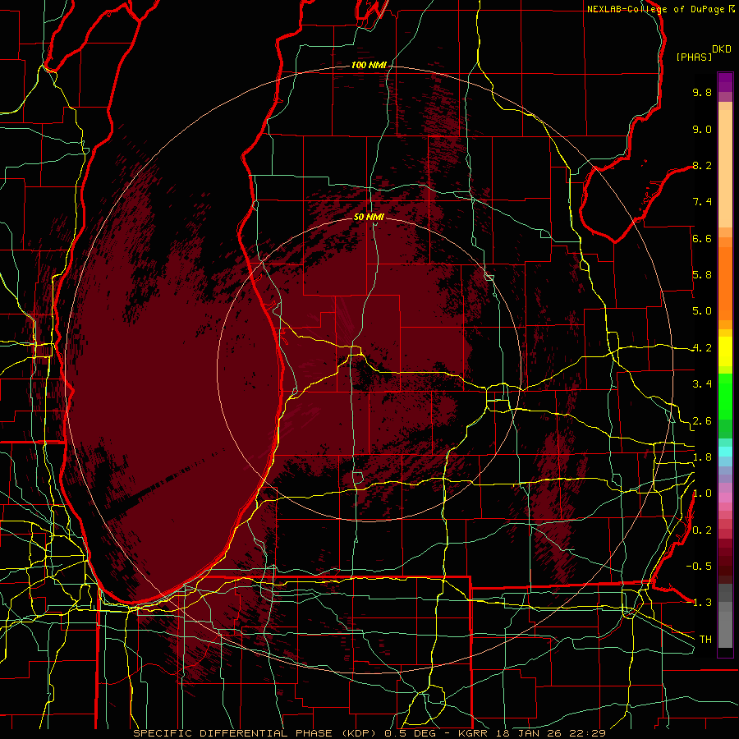Click the 1.8 scale value
Image resolution: width=739 pixels, height=739 pixels.
coord(702,457)
